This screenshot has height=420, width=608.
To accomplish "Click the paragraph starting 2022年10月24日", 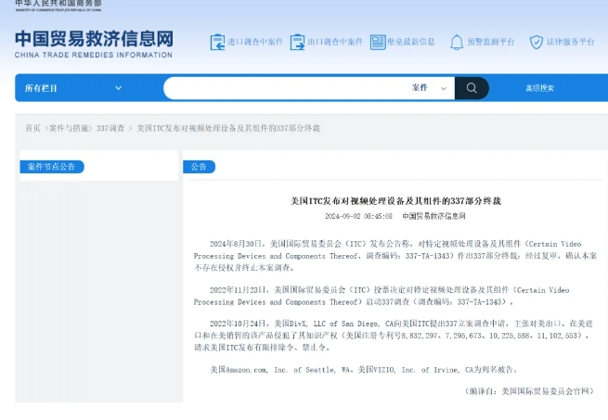I will point(394,336).
